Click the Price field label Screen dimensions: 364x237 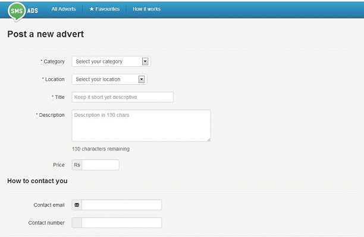click(59, 165)
